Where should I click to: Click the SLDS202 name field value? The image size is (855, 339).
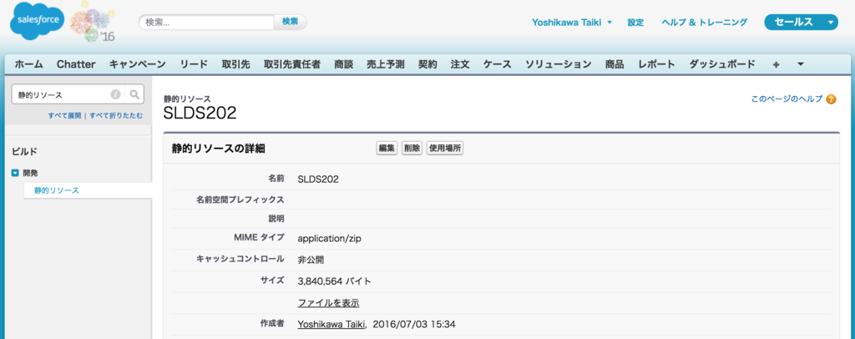coord(318,179)
